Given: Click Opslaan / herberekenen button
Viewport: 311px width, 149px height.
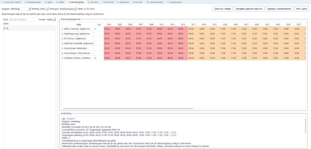Looking at the screenshot, I should [x=279, y=9].
